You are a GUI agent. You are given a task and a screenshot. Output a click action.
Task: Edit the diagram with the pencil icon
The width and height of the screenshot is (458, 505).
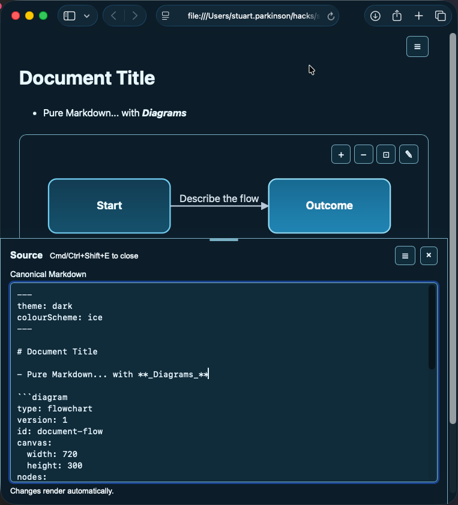[409, 155]
